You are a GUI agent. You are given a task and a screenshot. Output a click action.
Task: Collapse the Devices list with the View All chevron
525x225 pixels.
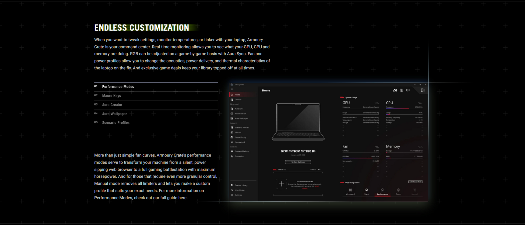[319, 170]
